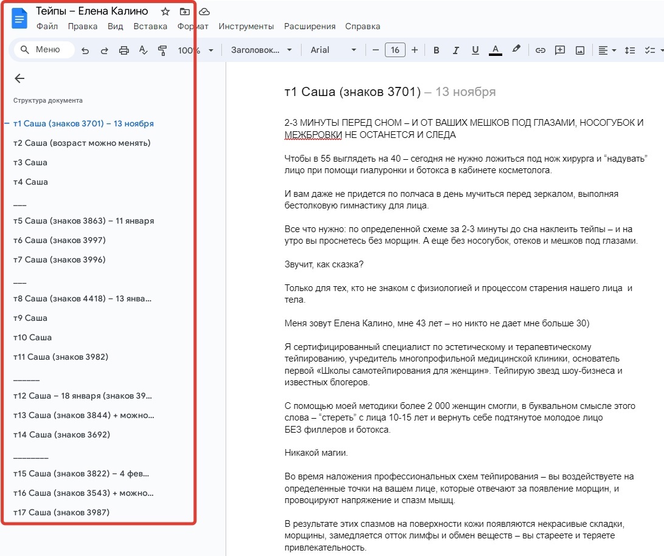Click the paragraph Никакой магии.
This screenshot has width=664, height=556.
point(316,453)
